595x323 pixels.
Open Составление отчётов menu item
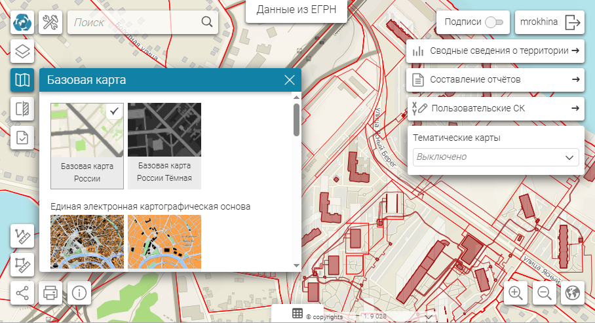[x=495, y=80]
